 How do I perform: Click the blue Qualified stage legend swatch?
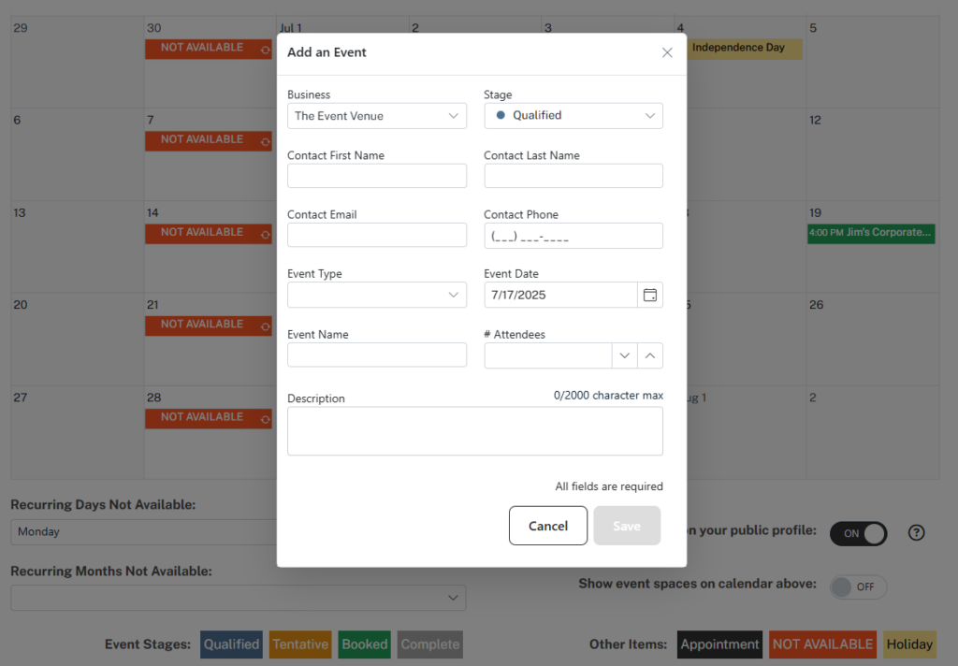tap(232, 644)
